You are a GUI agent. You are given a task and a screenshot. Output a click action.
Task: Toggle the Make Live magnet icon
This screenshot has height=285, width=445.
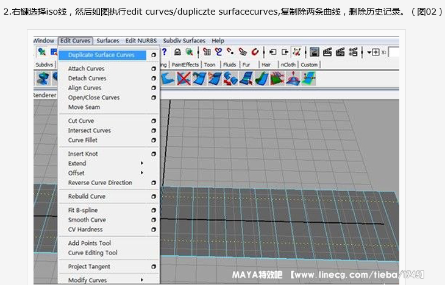(255, 52)
